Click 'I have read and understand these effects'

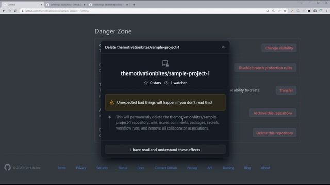tap(165, 150)
